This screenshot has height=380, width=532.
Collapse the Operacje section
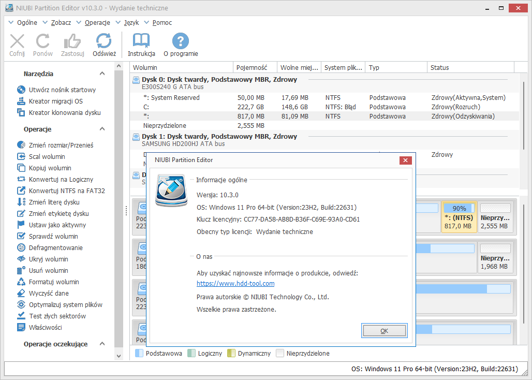102,129
